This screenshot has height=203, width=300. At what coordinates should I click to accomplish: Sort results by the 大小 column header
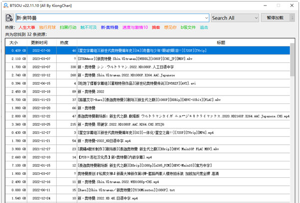point(14,43)
